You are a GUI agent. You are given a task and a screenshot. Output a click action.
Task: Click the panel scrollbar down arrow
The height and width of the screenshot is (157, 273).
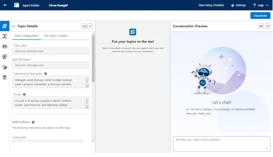click(93, 141)
